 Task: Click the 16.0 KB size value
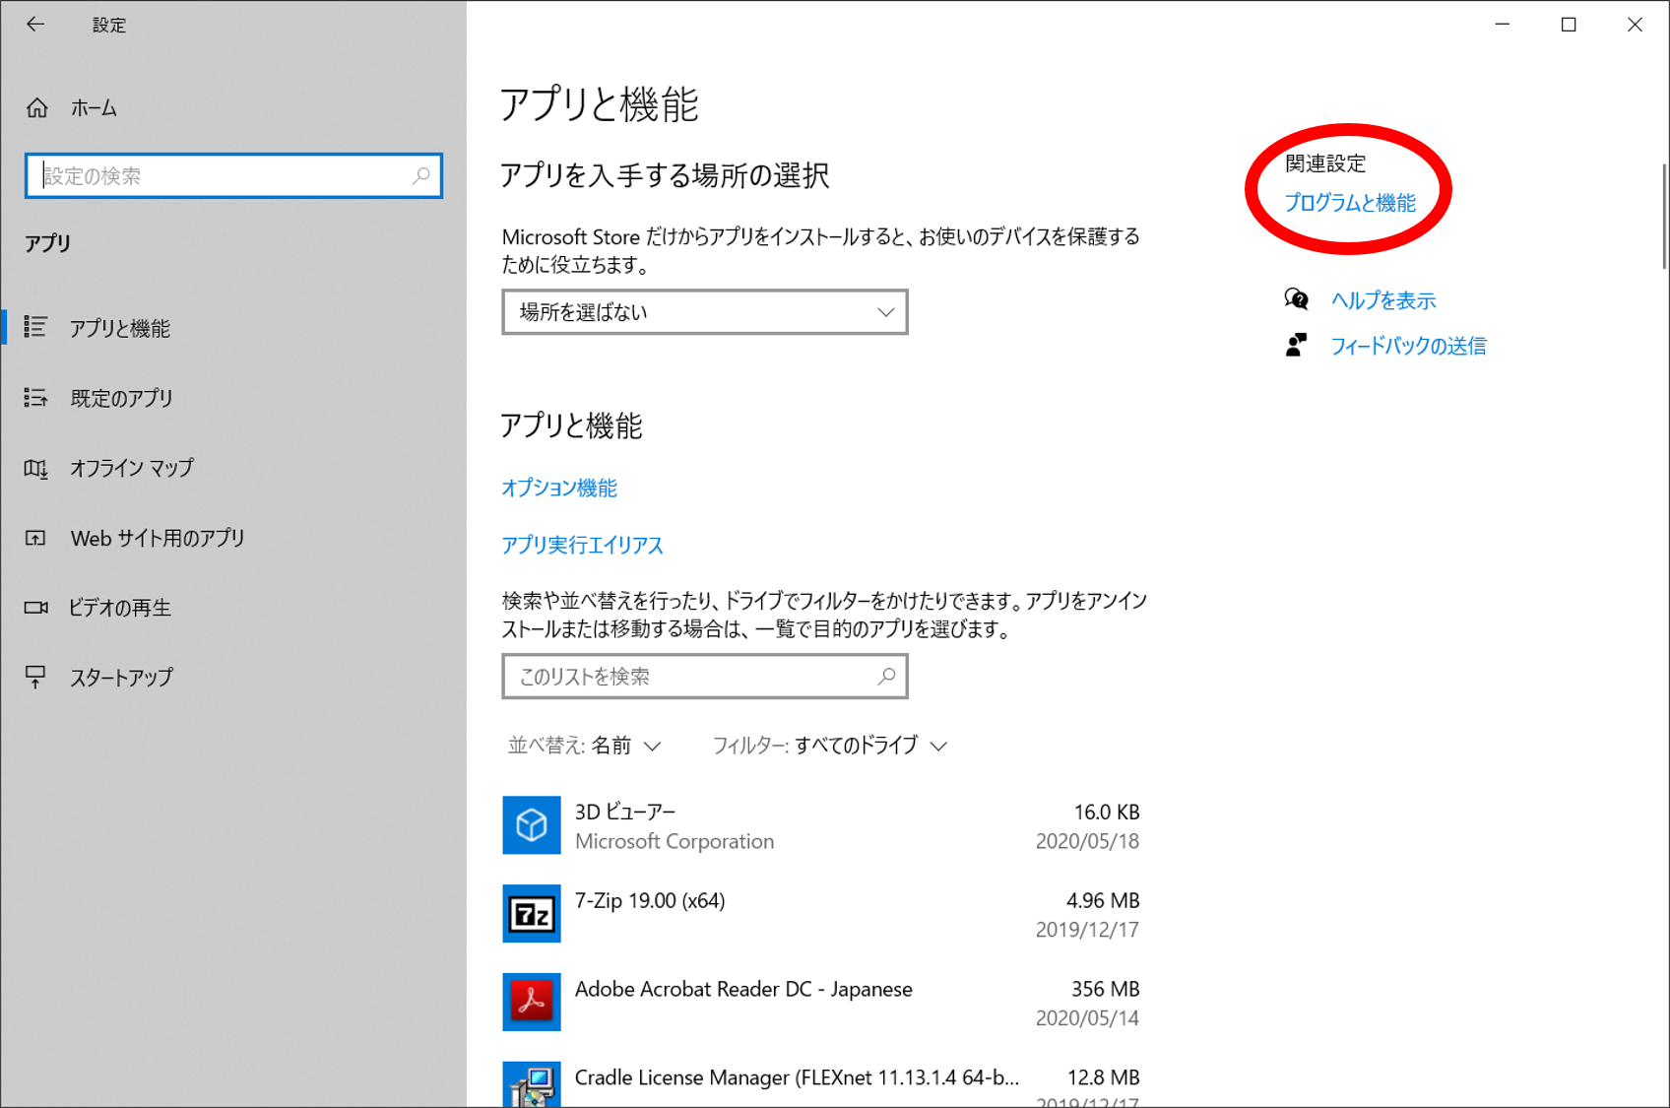click(1107, 812)
